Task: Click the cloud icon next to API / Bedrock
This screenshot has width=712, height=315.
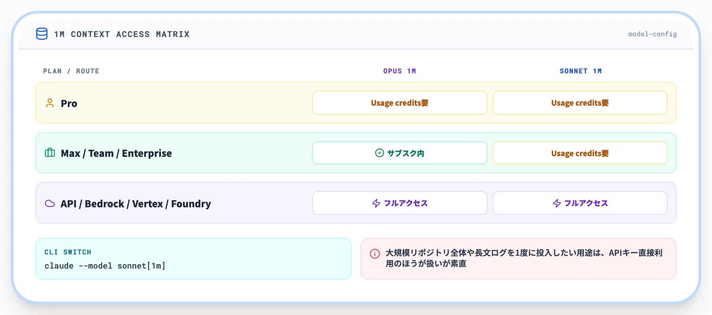Action: click(x=50, y=203)
